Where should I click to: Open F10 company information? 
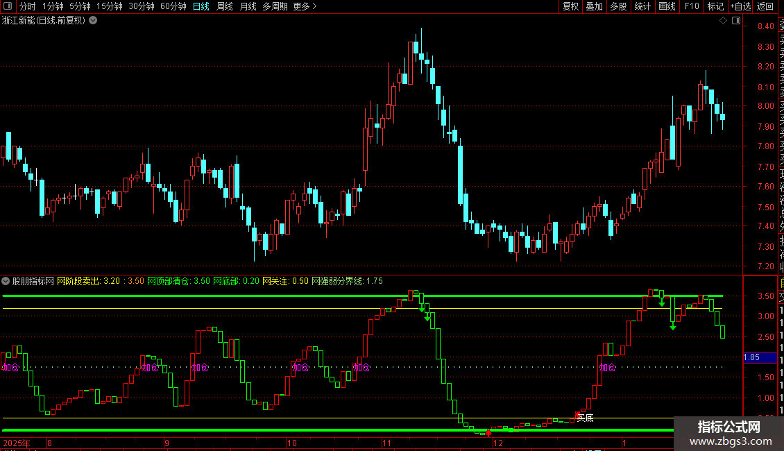692,6
